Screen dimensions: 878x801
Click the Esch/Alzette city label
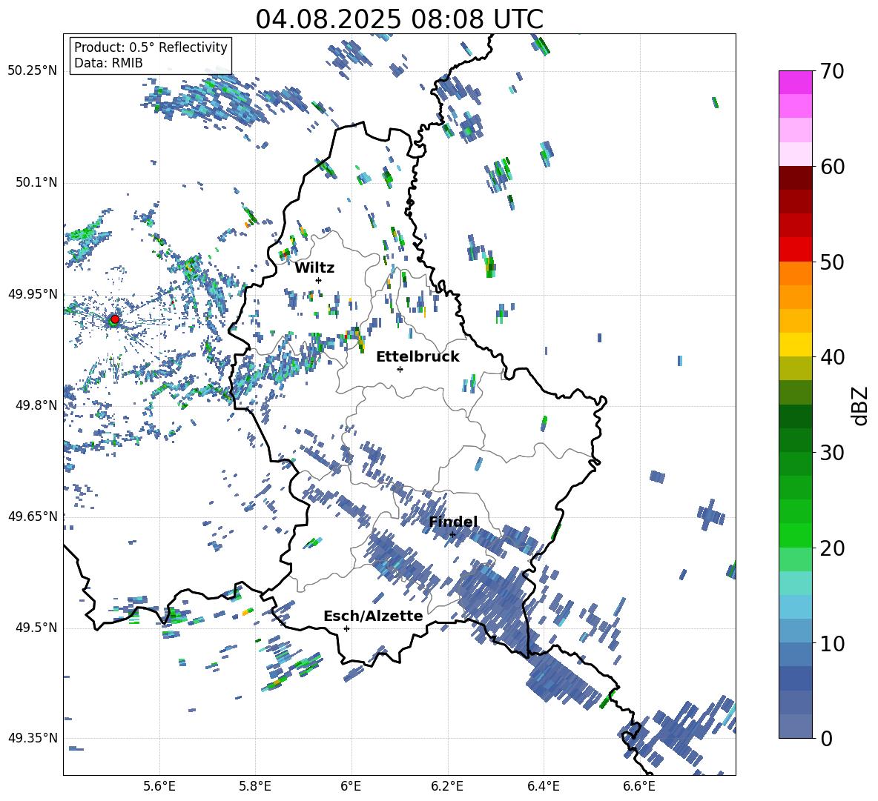[x=373, y=616]
